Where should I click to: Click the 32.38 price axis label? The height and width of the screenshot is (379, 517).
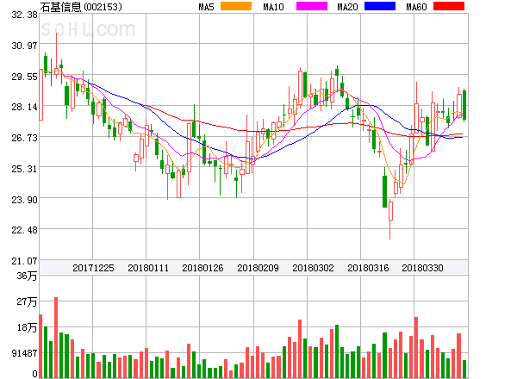click(x=24, y=15)
